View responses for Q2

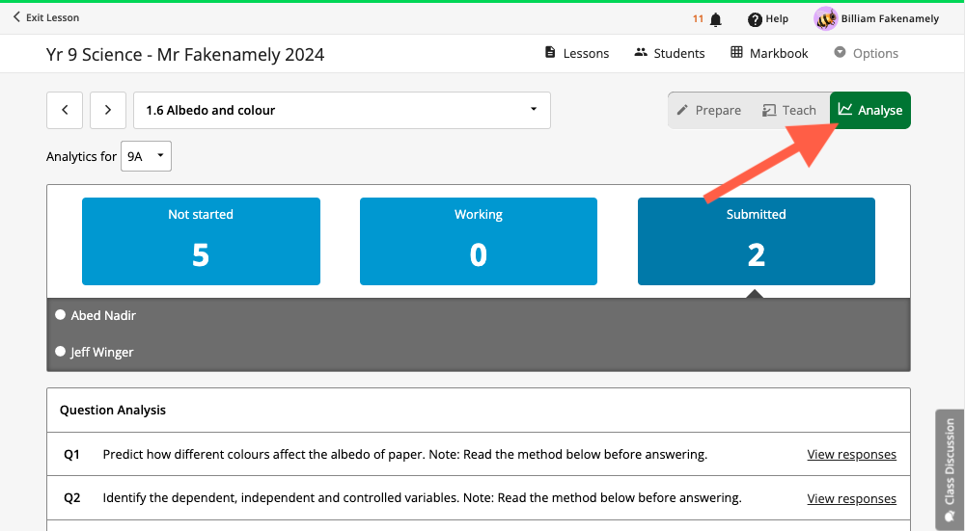pos(852,498)
